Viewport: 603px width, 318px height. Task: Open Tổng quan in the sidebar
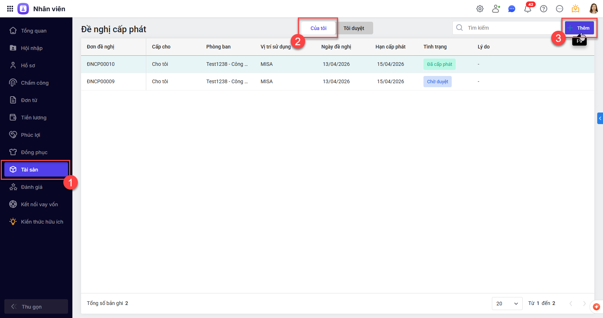(36, 30)
